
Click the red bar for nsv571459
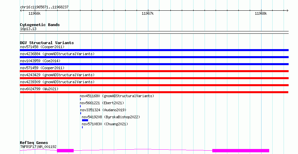[154, 71]
